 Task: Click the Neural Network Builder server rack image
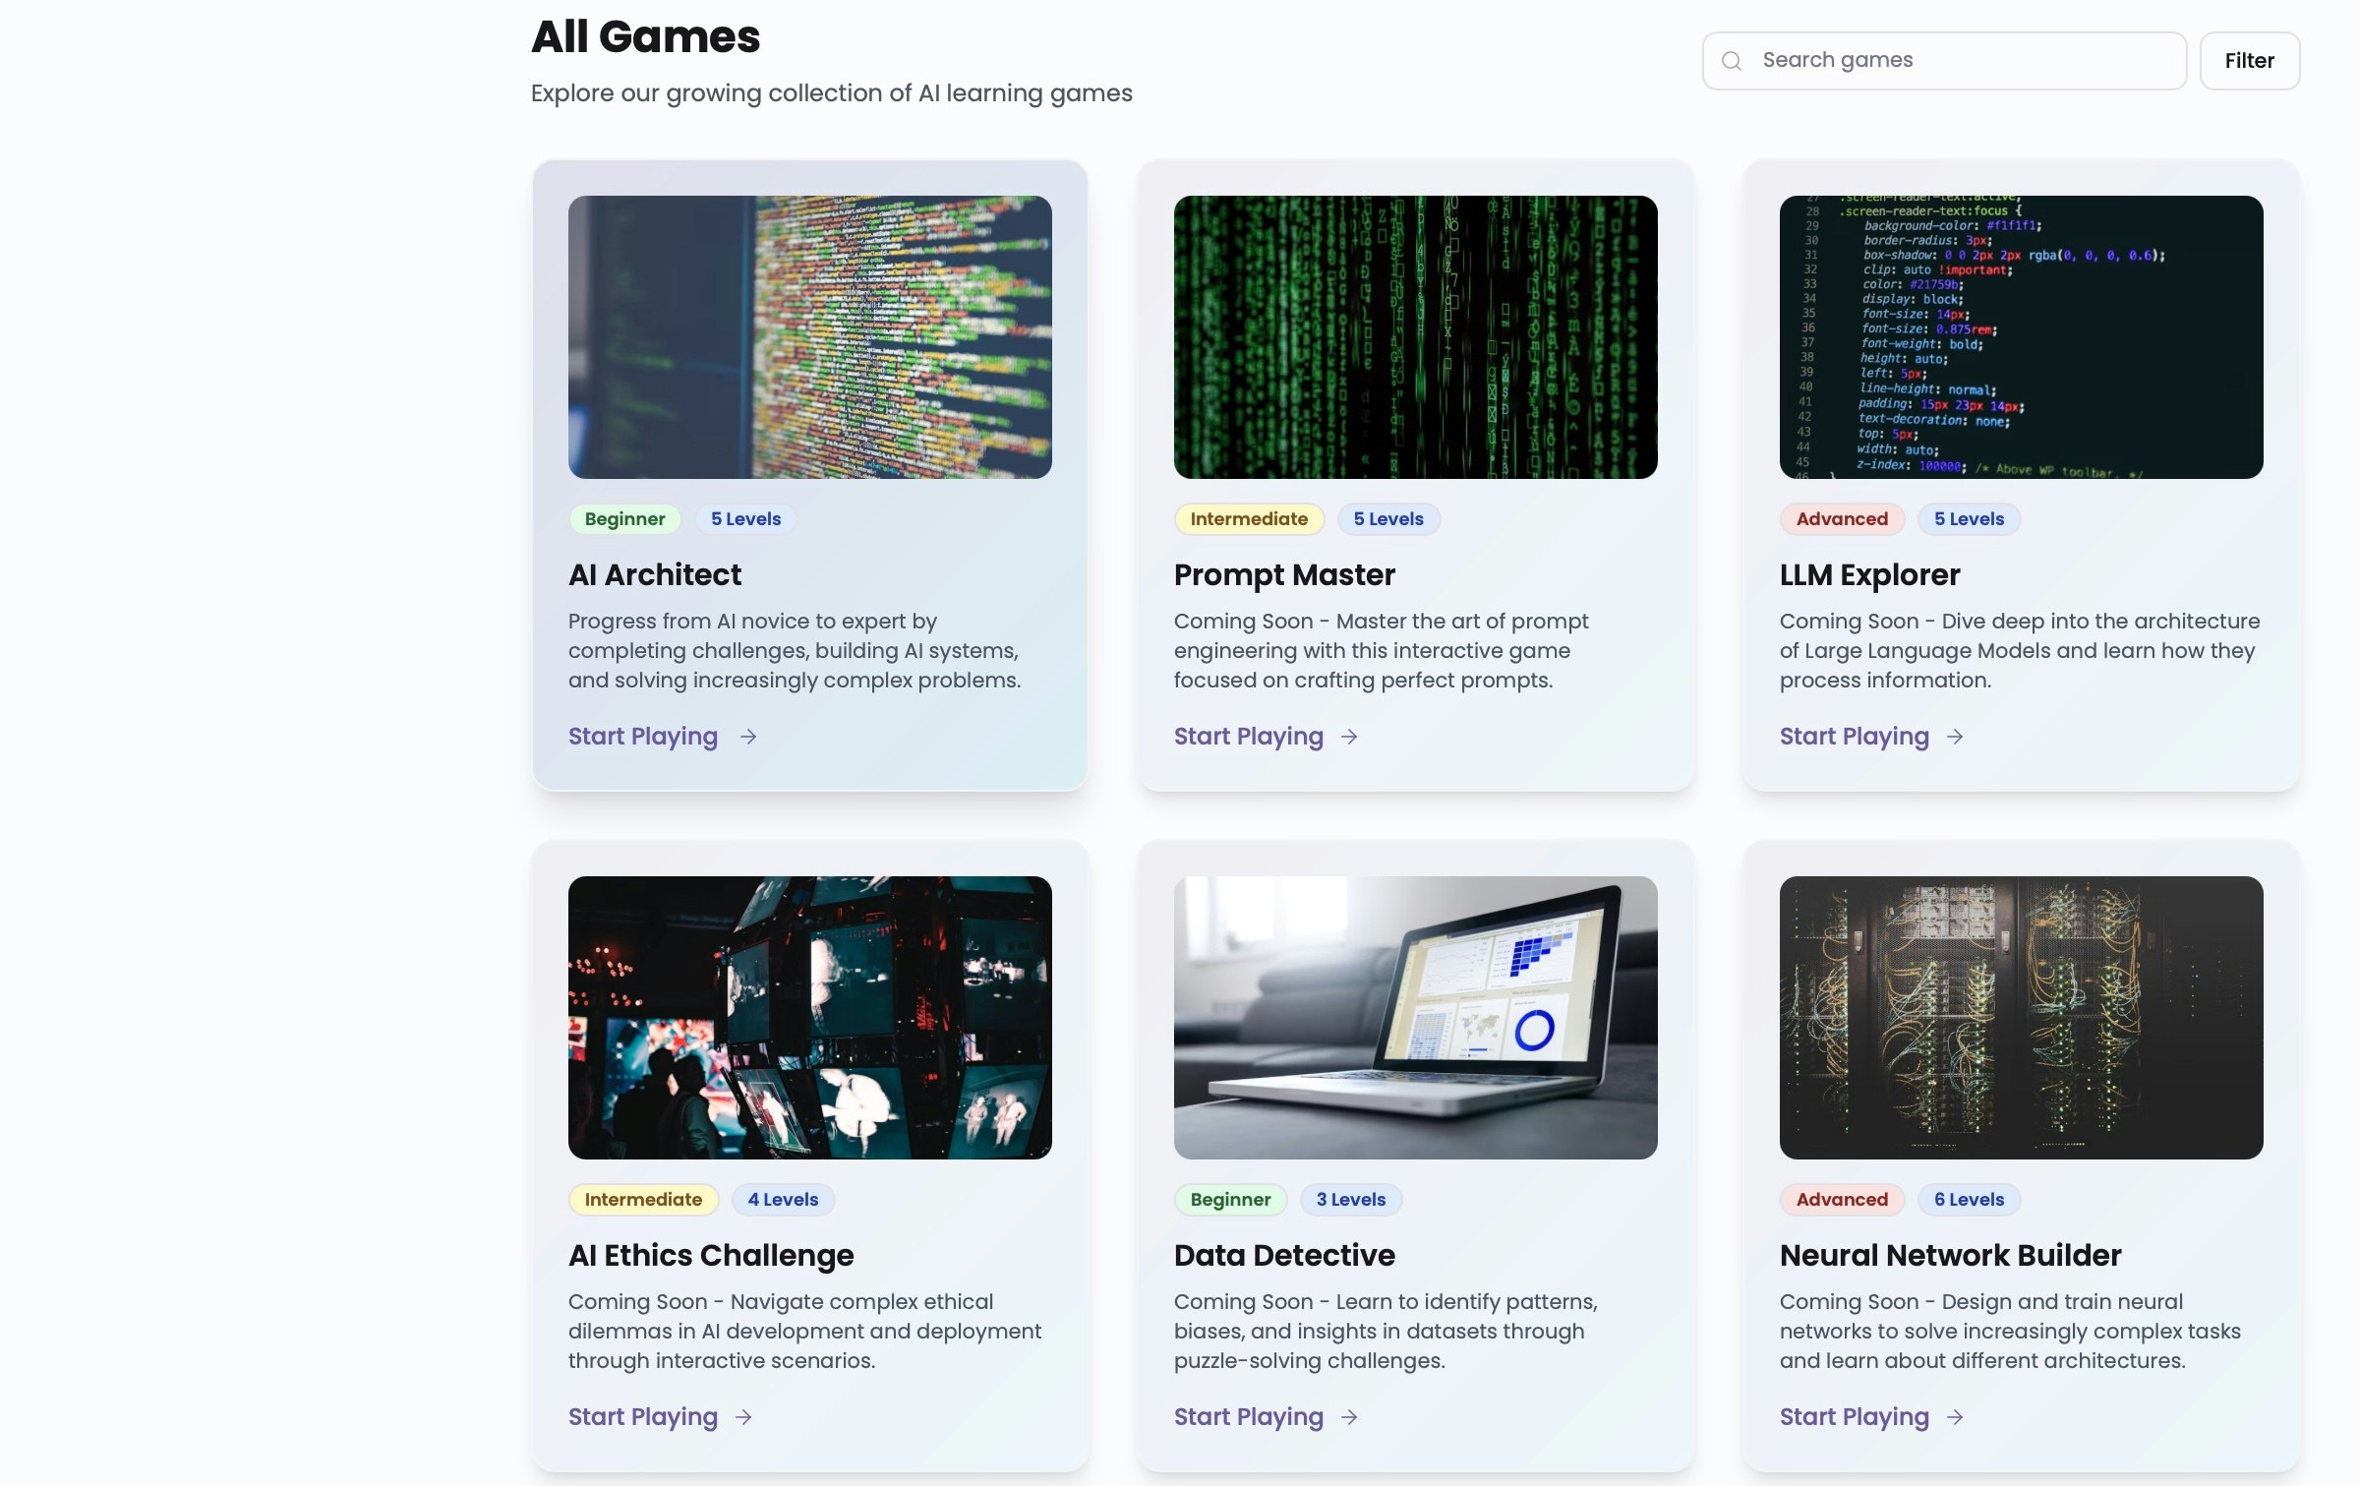click(2021, 1018)
